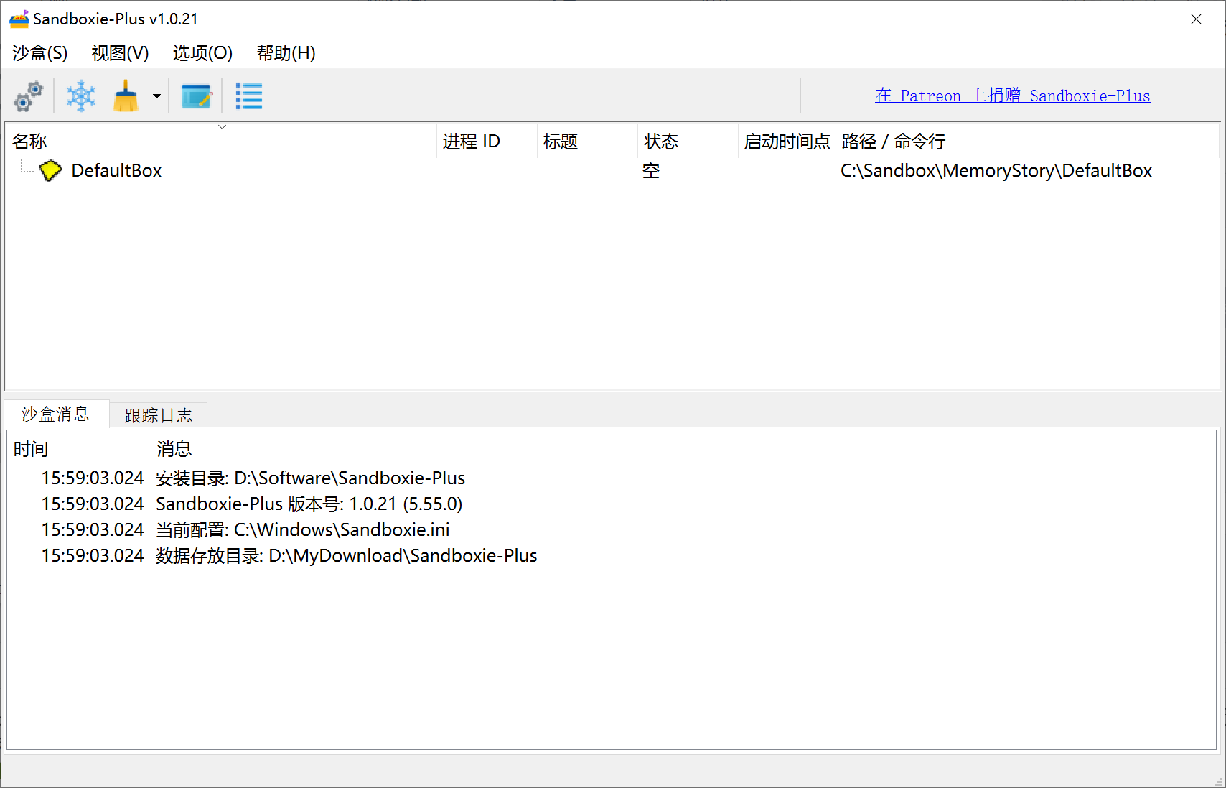1226x788 pixels.
Task: Click the edit ini file icon
Action: pyautogui.click(x=196, y=96)
